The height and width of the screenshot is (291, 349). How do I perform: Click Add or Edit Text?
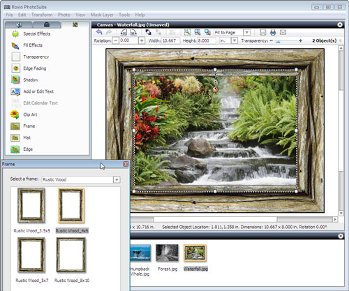[38, 91]
